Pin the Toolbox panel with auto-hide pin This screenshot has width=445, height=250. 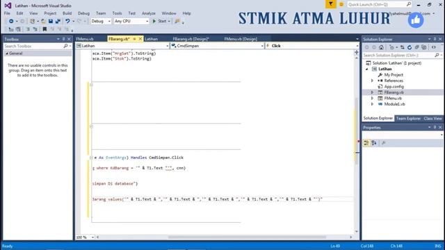(x=63, y=39)
